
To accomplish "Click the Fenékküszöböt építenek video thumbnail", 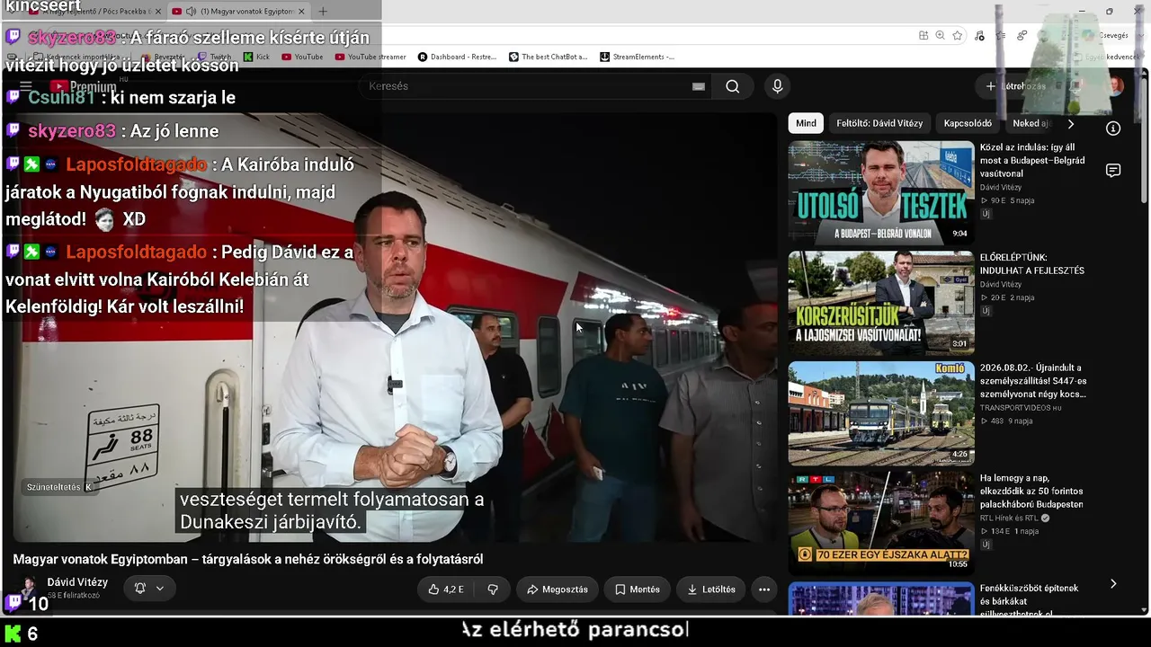I will (x=881, y=599).
